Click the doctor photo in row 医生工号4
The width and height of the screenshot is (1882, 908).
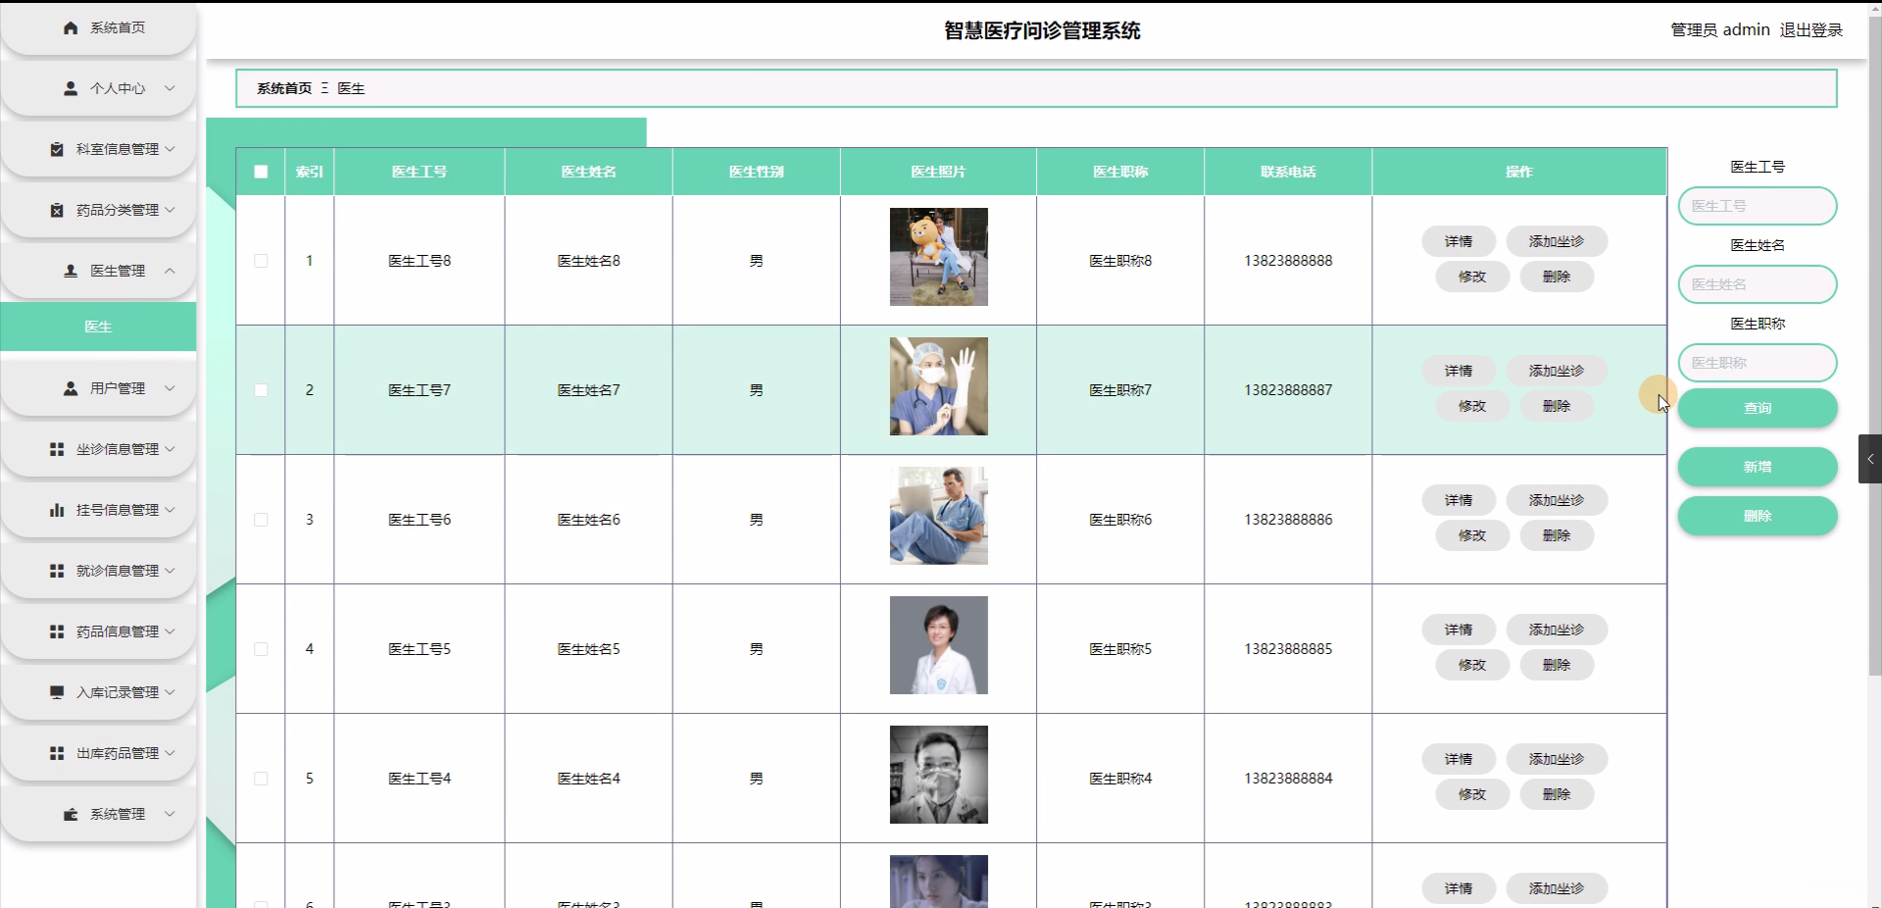[939, 775]
